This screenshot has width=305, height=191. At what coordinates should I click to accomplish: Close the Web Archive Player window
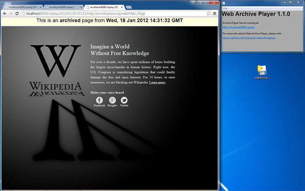pos(298,3)
